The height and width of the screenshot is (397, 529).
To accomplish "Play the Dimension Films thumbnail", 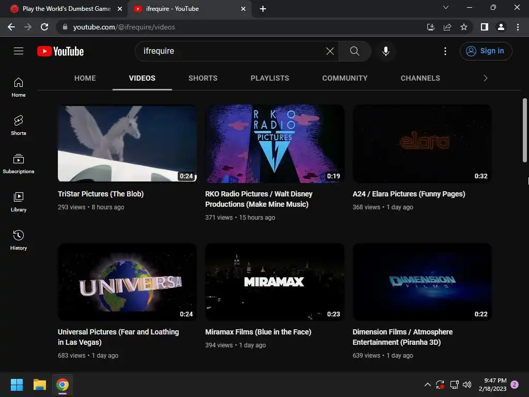I will pos(422,282).
